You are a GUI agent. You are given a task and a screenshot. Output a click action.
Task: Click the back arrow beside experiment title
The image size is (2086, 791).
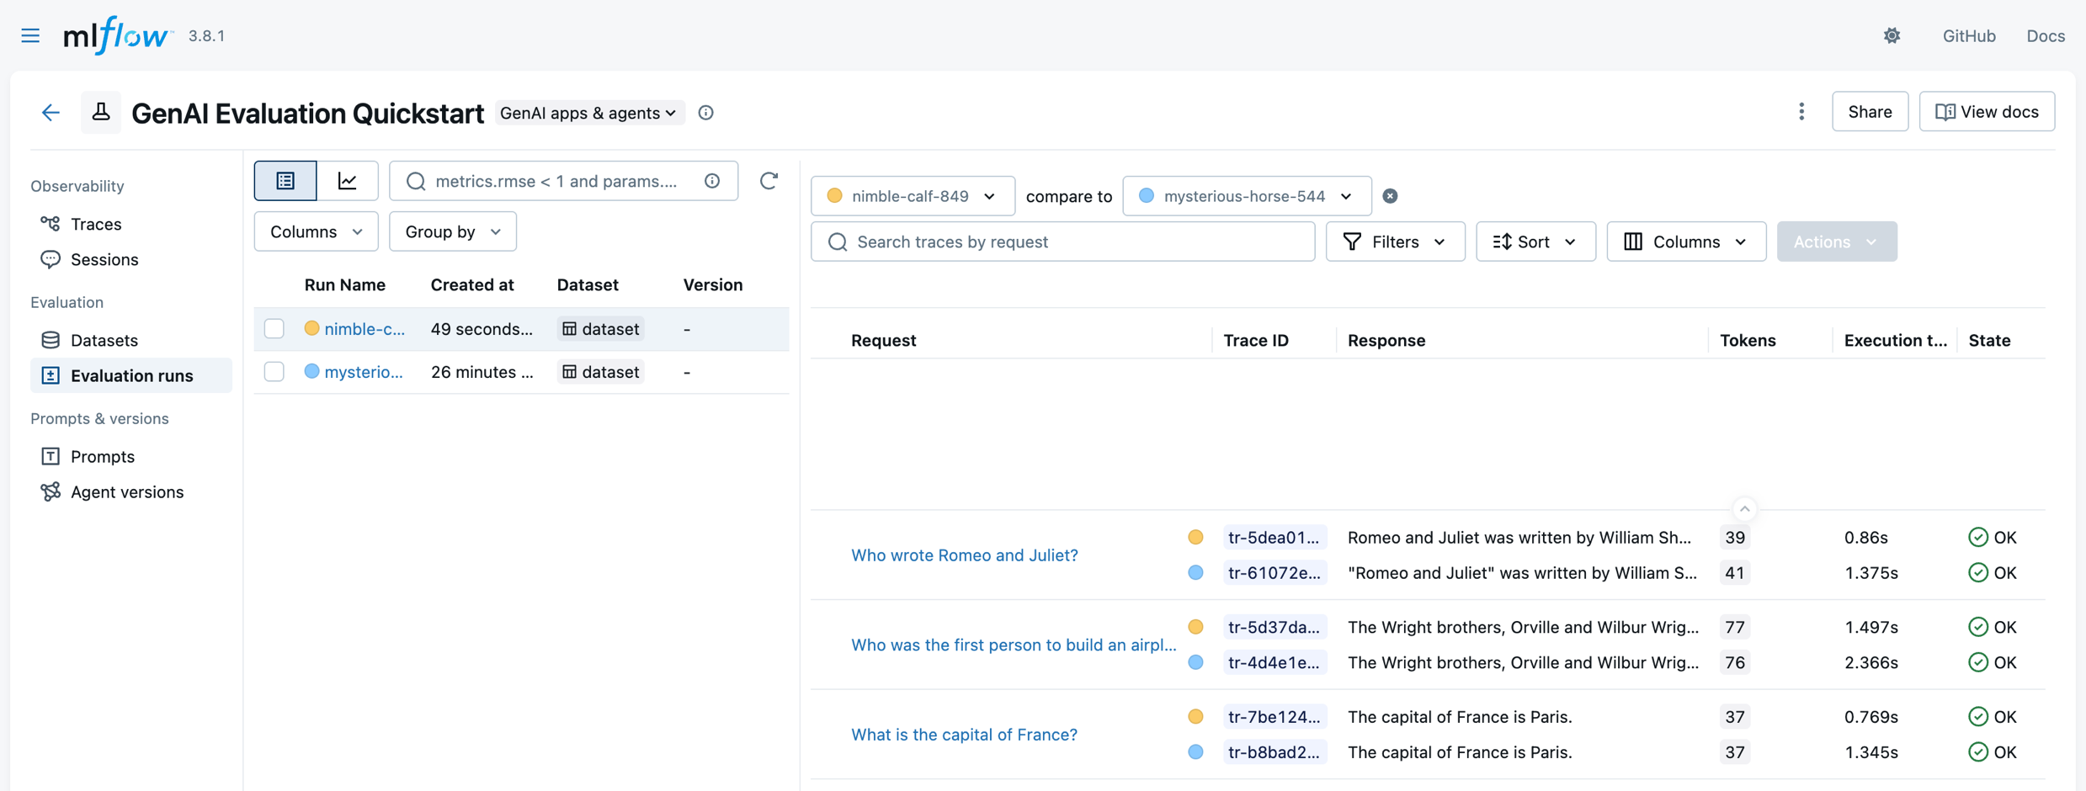(51, 112)
